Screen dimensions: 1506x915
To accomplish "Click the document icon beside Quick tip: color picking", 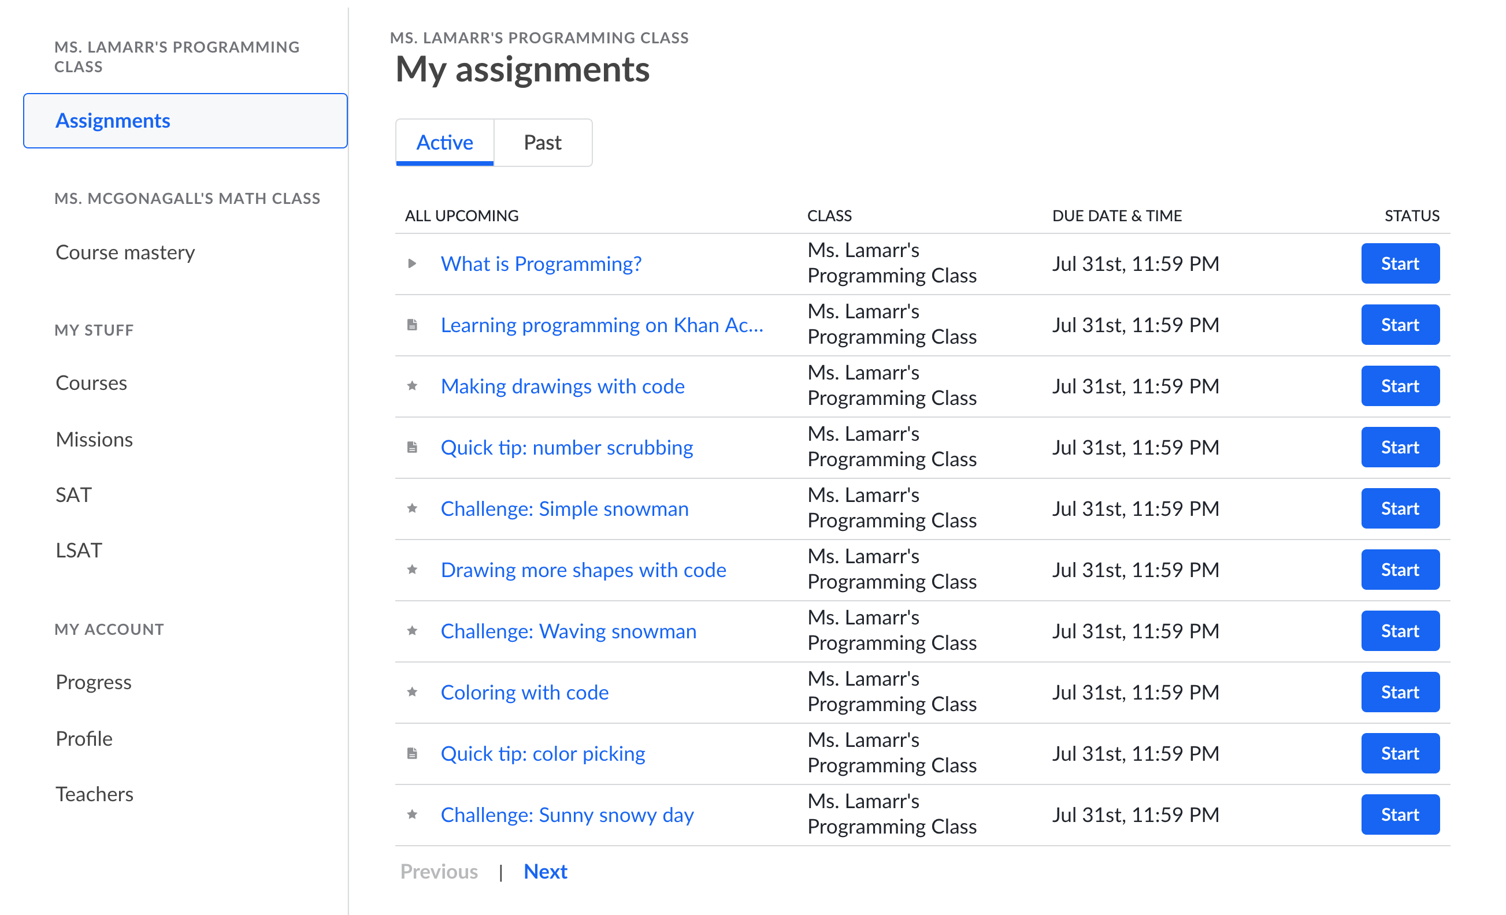I will coord(413,753).
